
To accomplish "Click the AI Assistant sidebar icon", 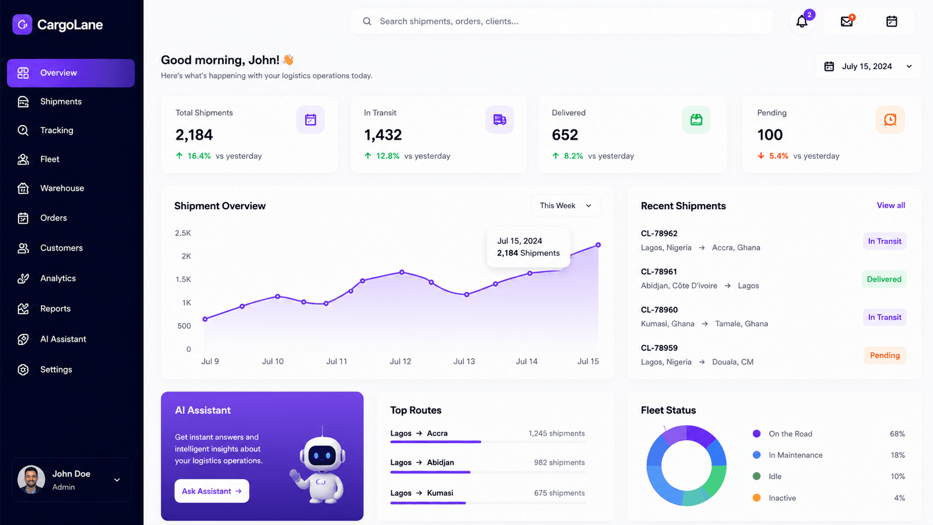I will coord(23,339).
